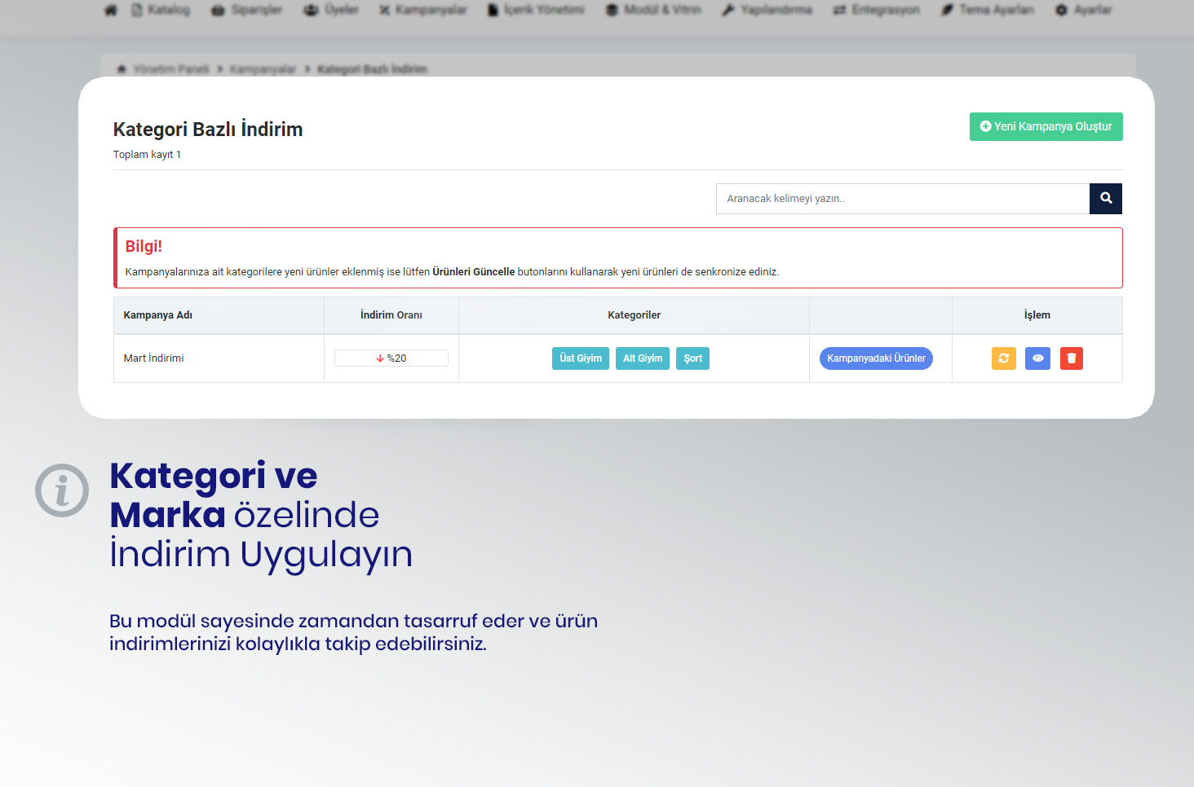Click the blue eye view icon
This screenshot has height=787, width=1194.
point(1037,358)
